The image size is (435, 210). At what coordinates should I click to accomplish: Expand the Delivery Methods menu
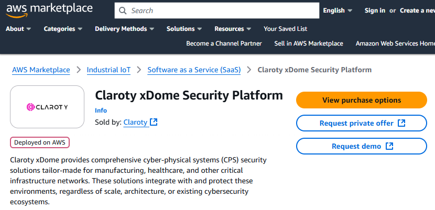point(124,29)
